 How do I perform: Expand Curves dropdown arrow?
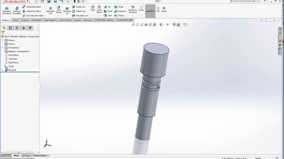(141, 16)
